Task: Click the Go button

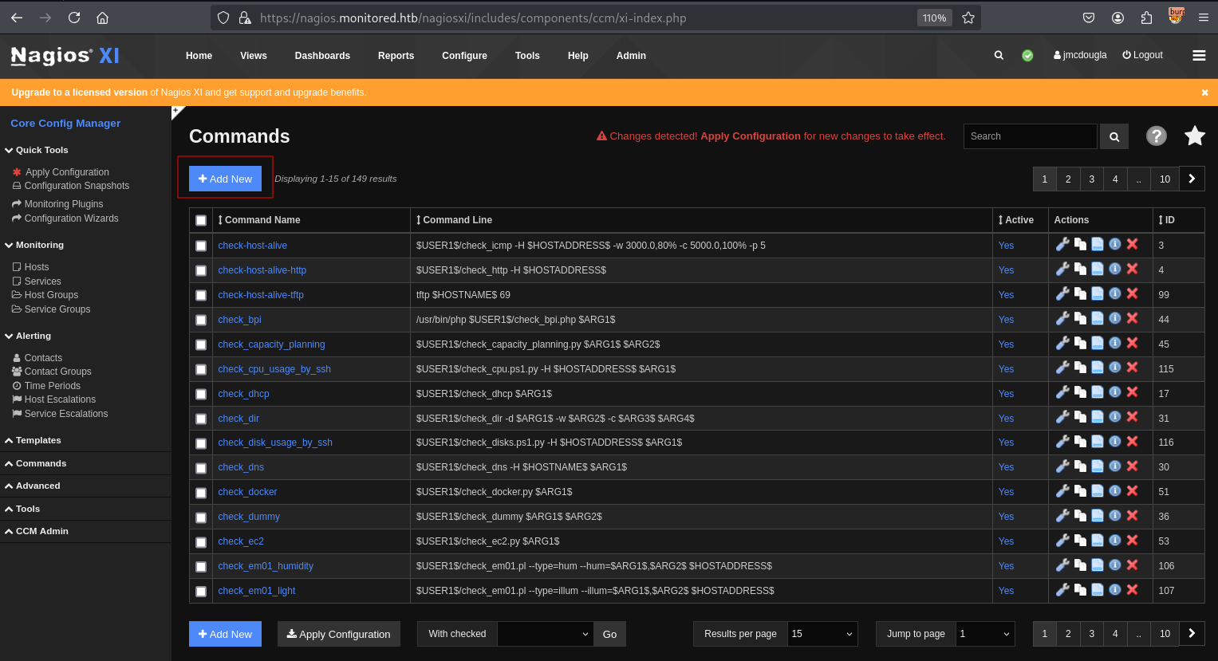Action: tap(609, 634)
